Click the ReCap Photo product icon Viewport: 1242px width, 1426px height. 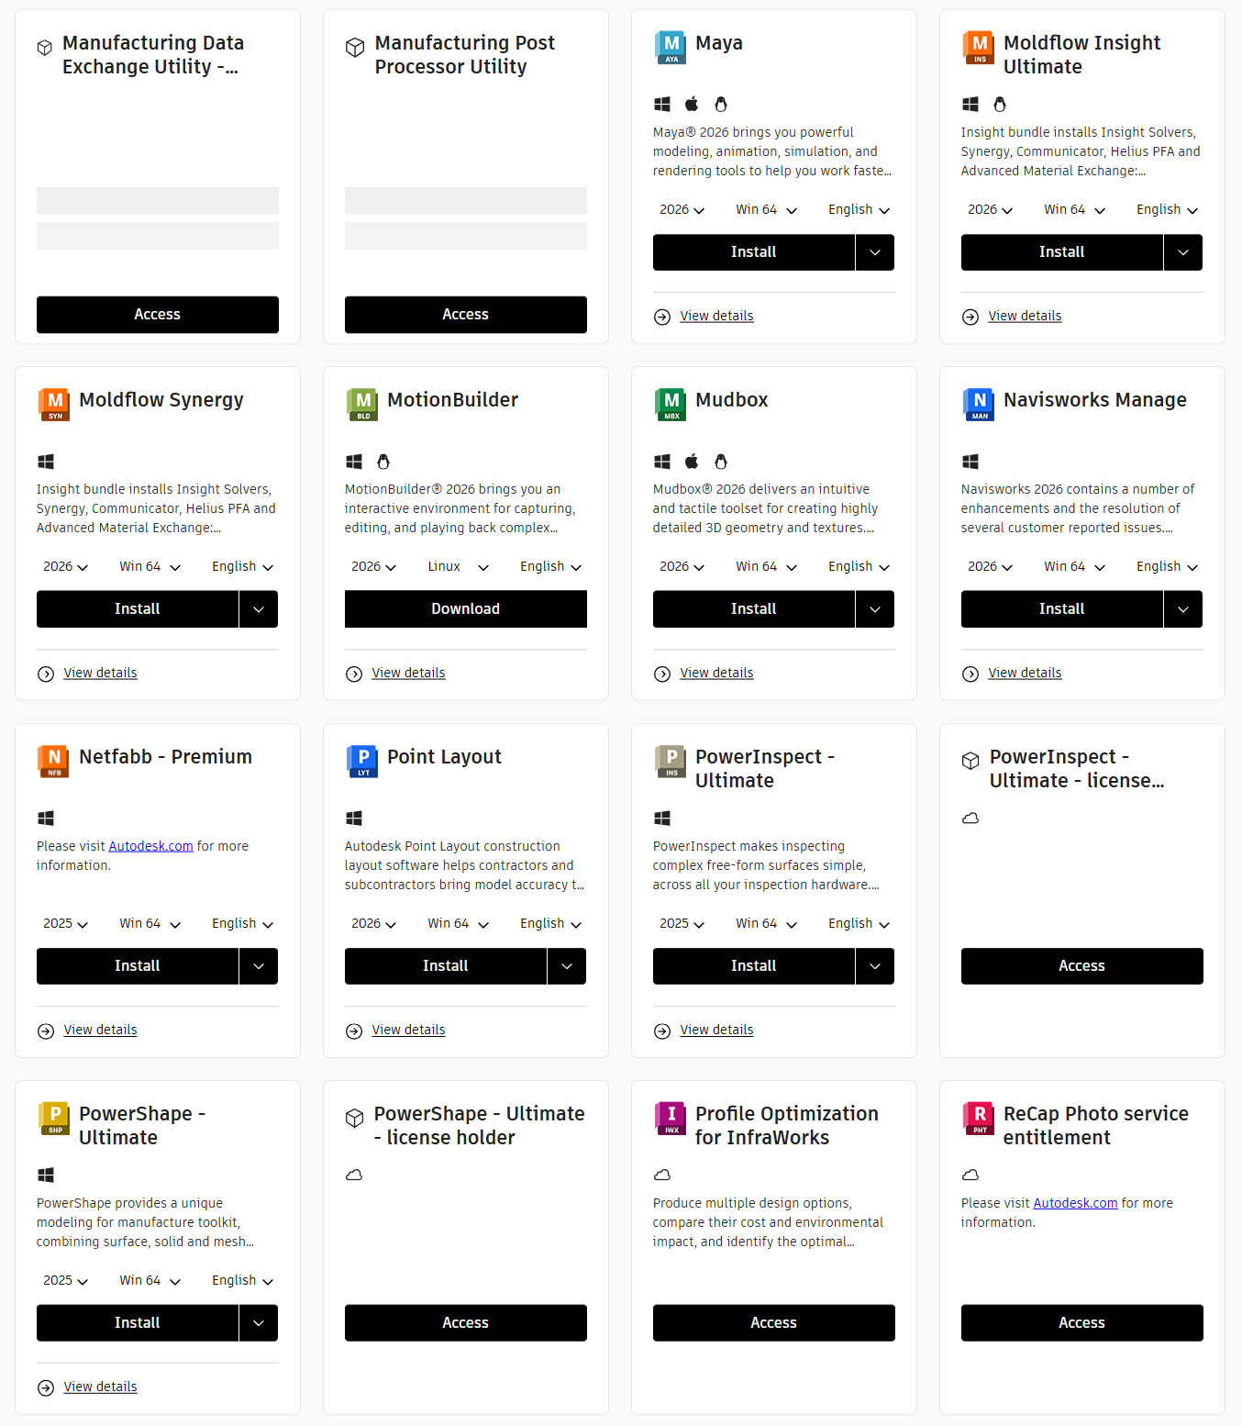coord(979,1119)
